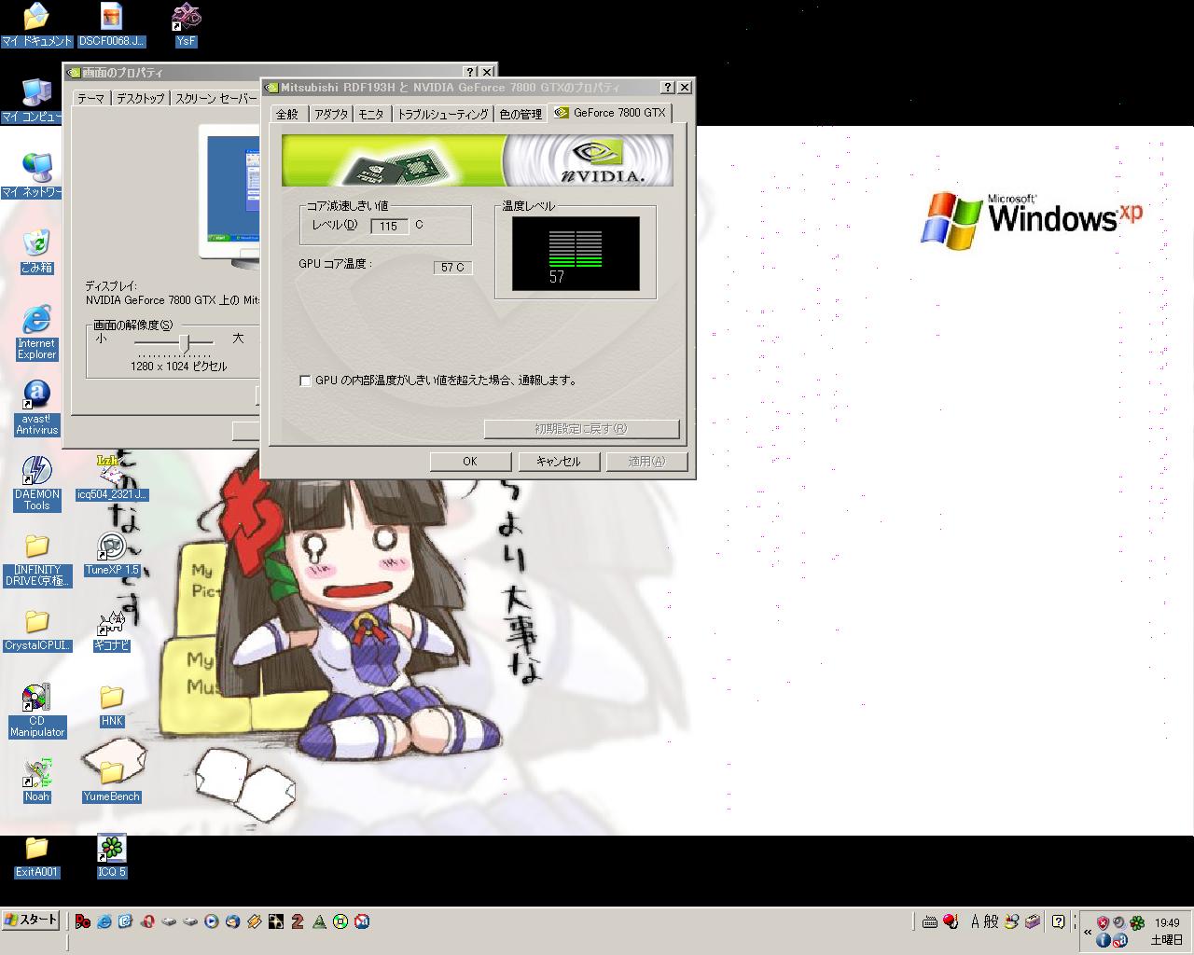The height and width of the screenshot is (955, 1194).
Task: Open the マイ コンピュータ desktop icon
Action: click(x=35, y=100)
